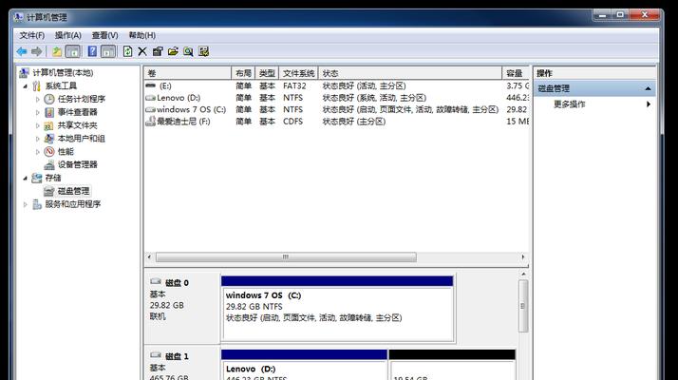Select 计算机管理(本地) root node
The image size is (678, 380).
[63, 73]
